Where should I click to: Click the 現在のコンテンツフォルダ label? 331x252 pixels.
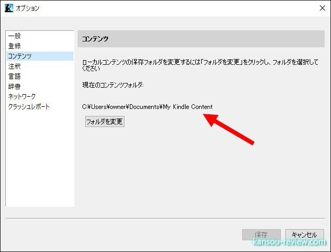tap(113, 85)
